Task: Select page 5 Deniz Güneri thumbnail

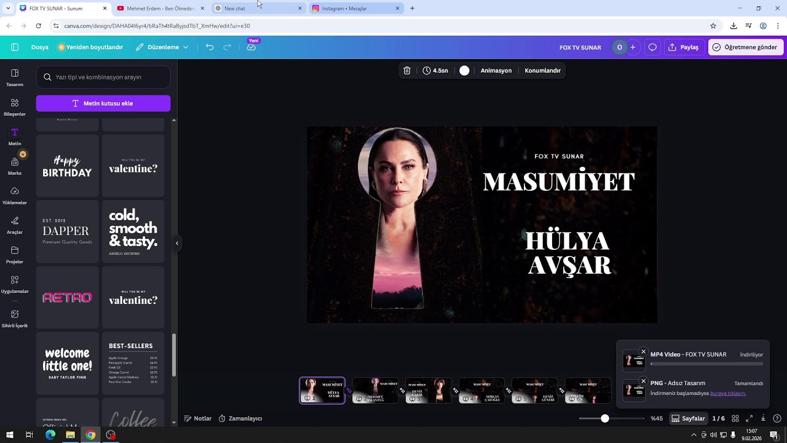Action: (535, 390)
